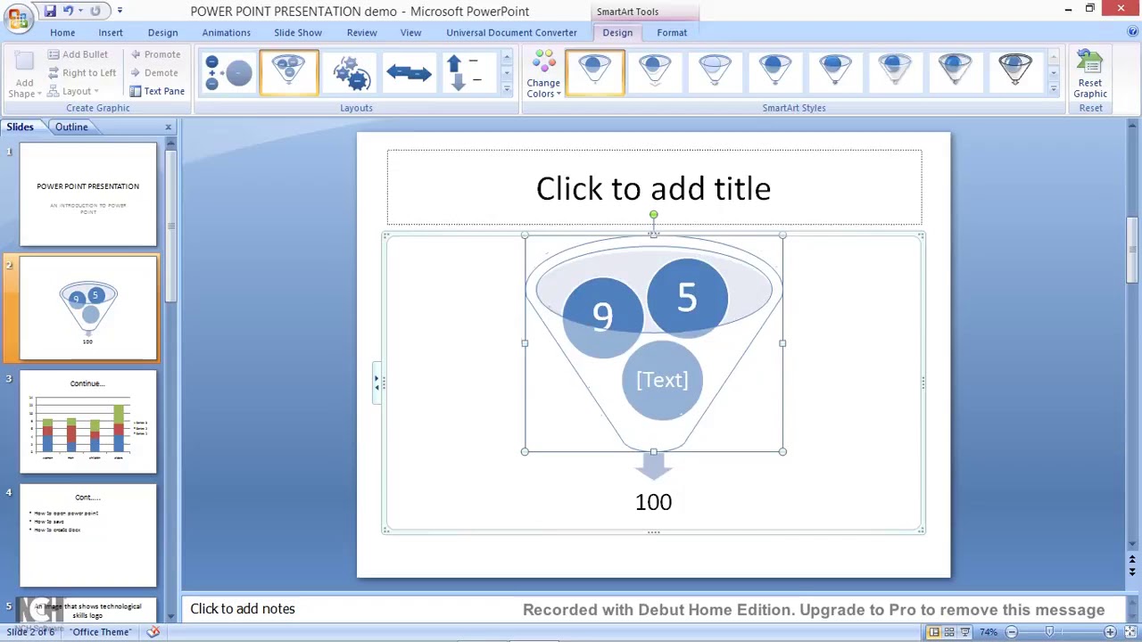Viewport: 1142px width, 642px height.
Task: Choose the Arrow Ribbon layout
Action: (x=409, y=73)
